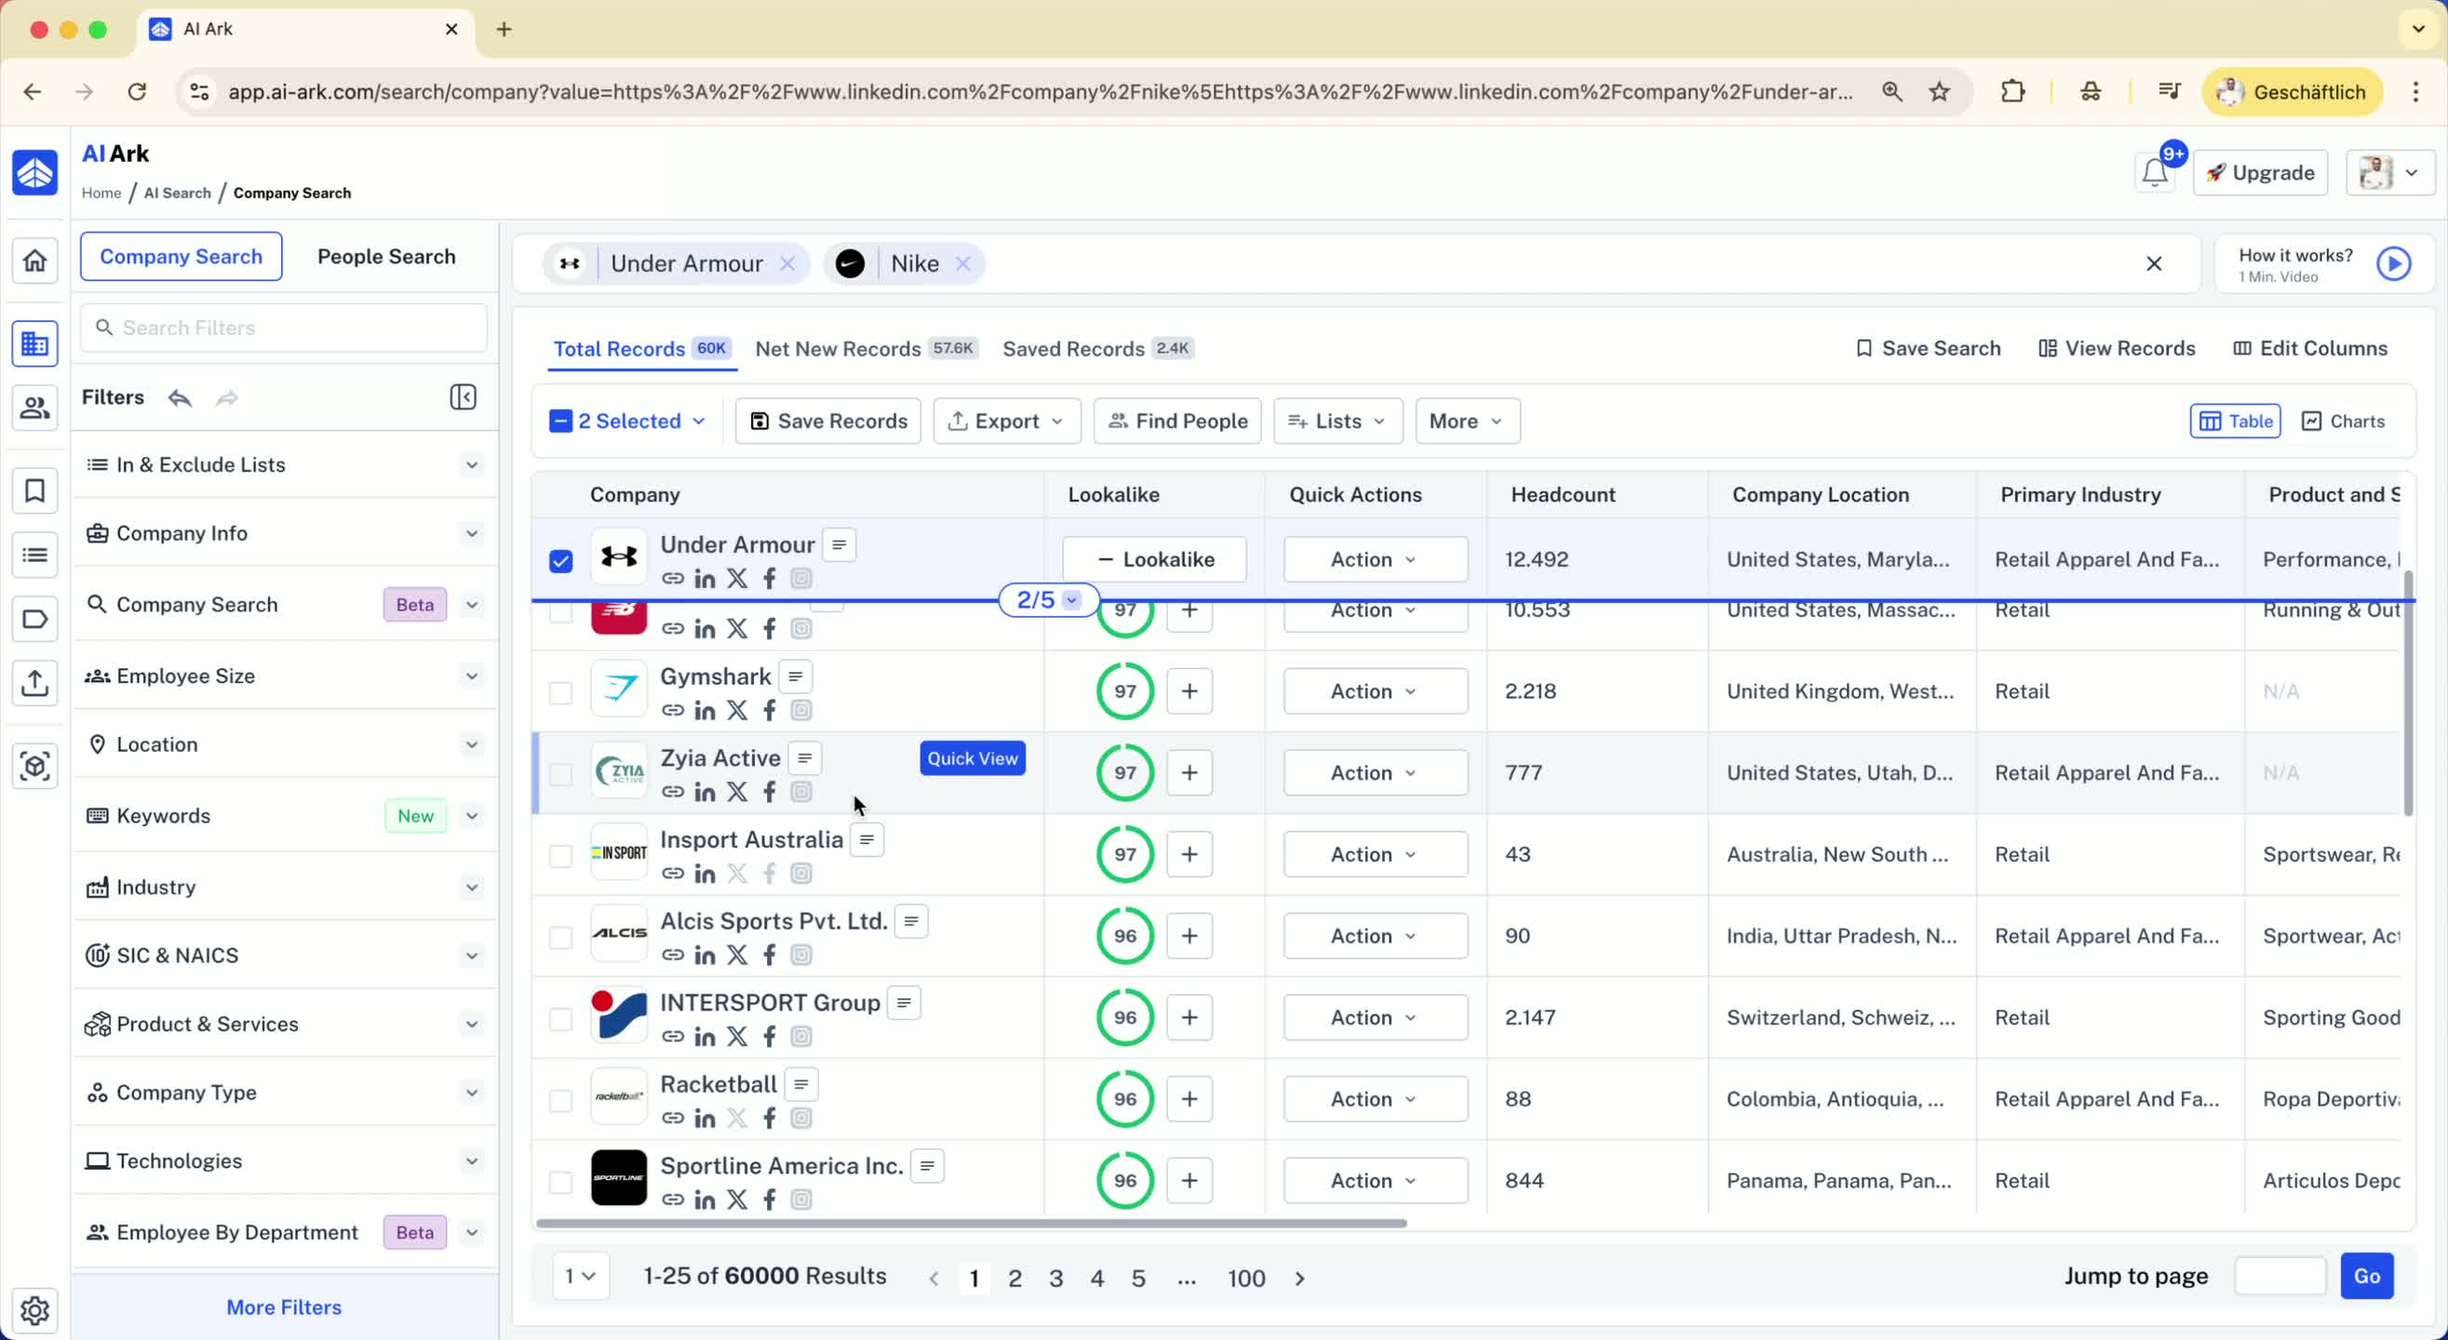This screenshot has height=1340, width=2448.
Task: Open Racketball's Facebook icon link
Action: 769,1119
